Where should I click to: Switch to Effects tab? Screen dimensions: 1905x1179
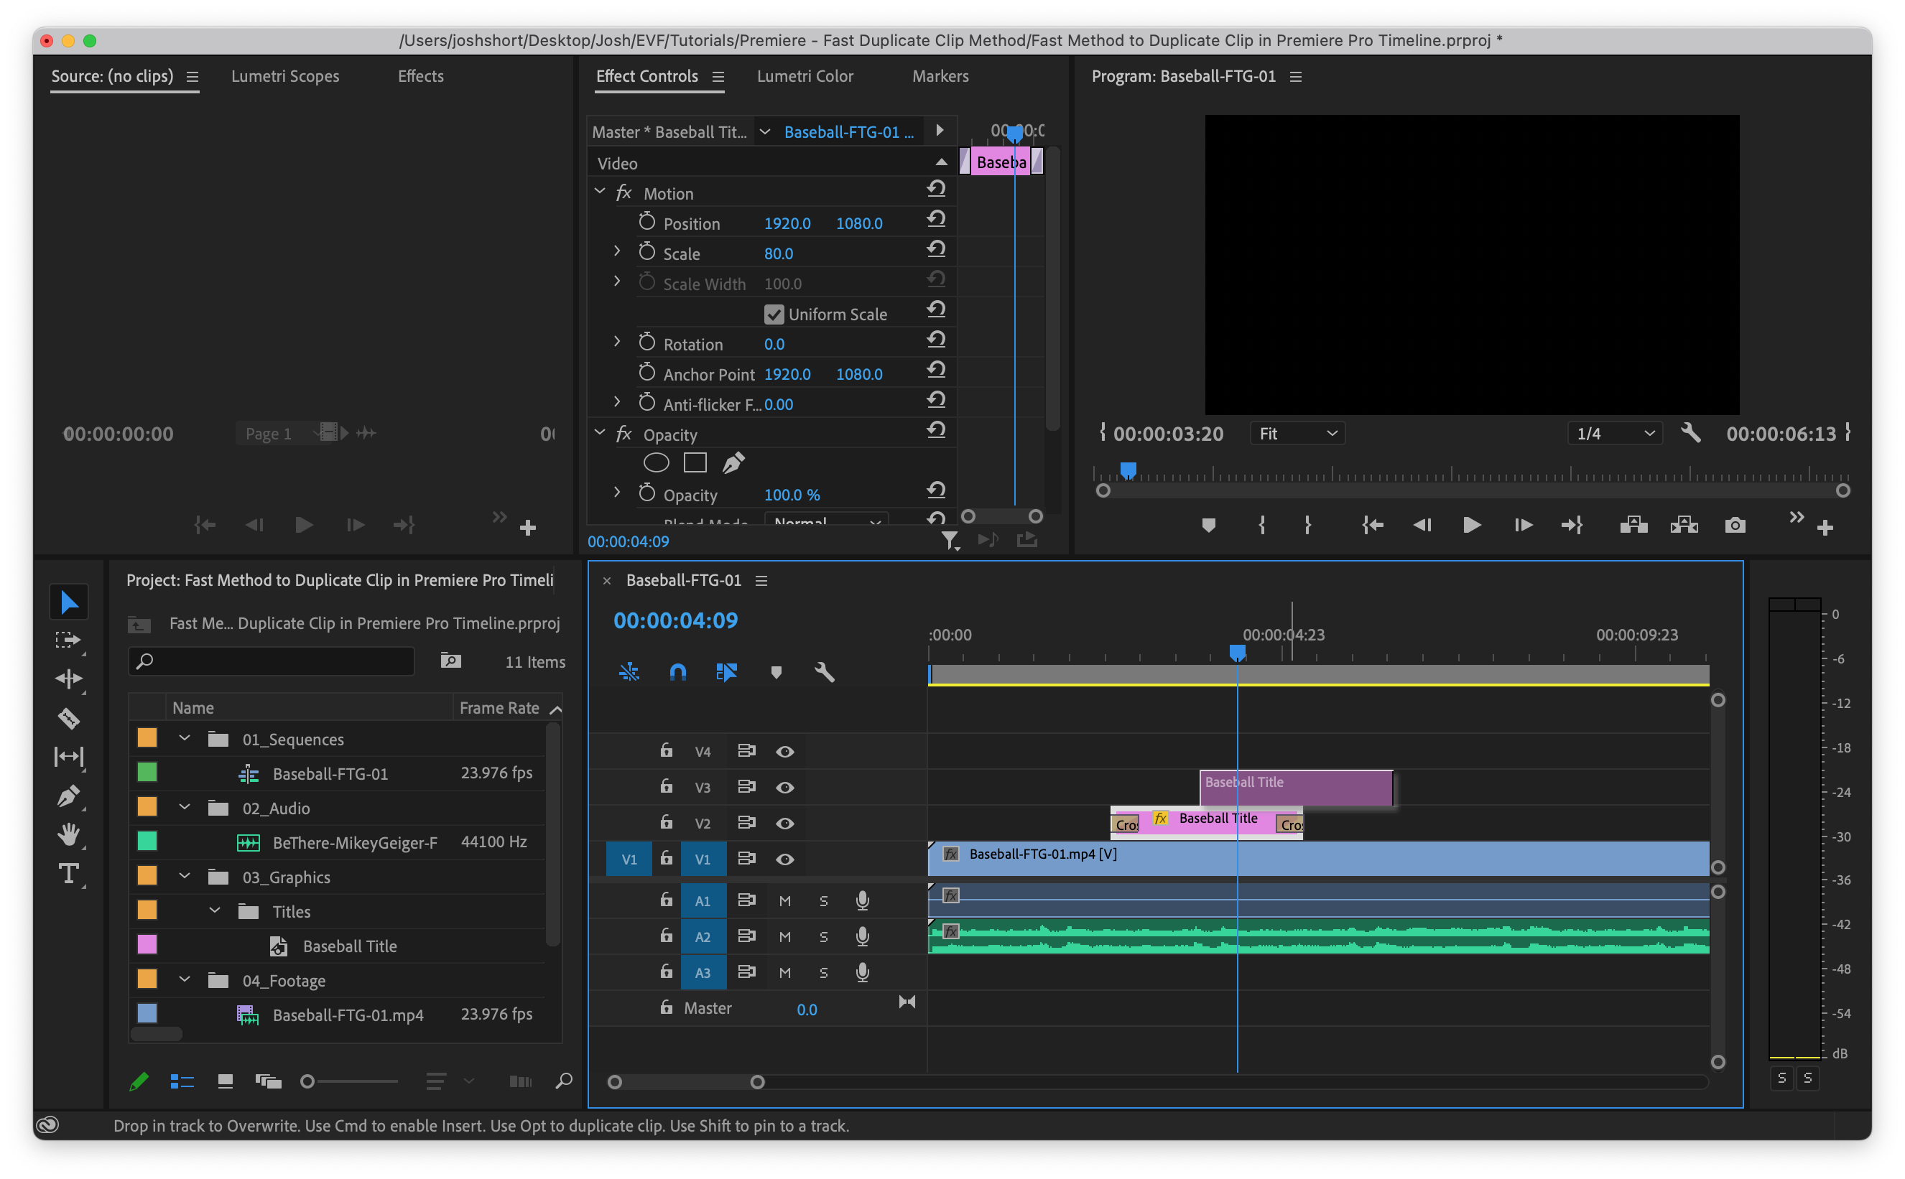pyautogui.click(x=420, y=76)
